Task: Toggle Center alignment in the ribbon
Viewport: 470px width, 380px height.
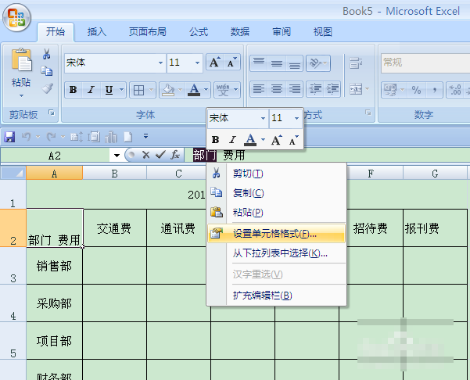Action: coord(277,89)
